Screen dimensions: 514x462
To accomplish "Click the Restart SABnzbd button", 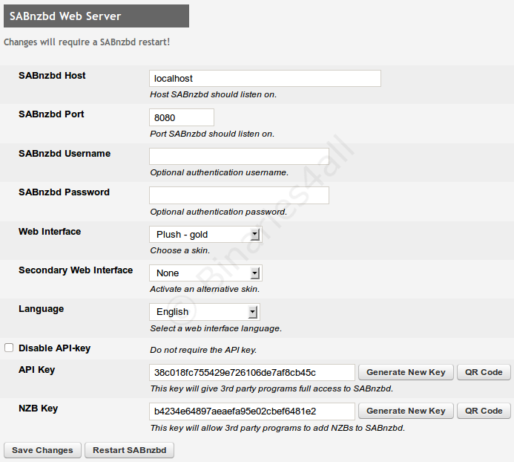I will [x=130, y=450].
